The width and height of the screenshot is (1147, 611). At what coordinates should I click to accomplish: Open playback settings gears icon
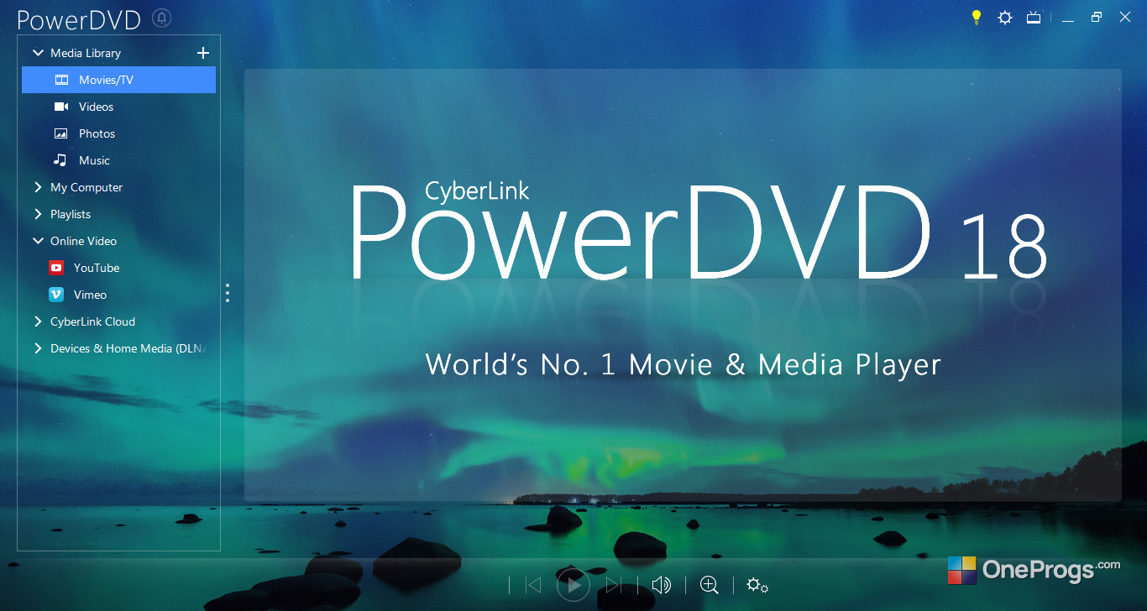click(x=757, y=586)
